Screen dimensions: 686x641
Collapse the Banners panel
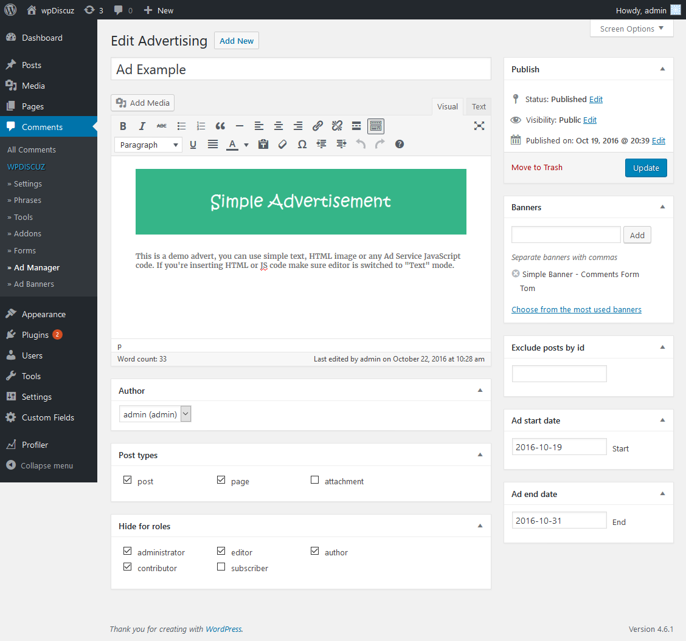pos(662,207)
